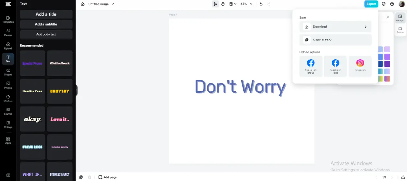Duplicate page using bottom-bar icon
This screenshot has width=407, height=181.
click(x=81, y=177)
